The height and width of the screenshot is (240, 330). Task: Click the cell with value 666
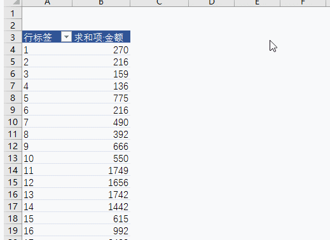click(101, 146)
